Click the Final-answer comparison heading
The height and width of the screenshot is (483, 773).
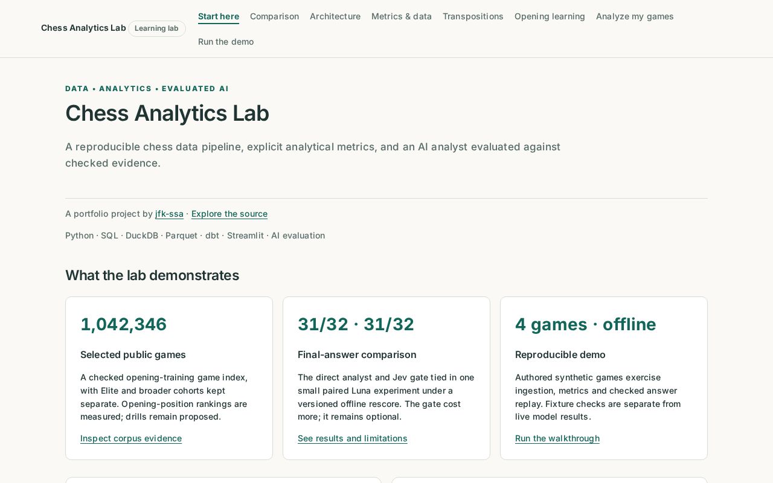[x=357, y=355]
